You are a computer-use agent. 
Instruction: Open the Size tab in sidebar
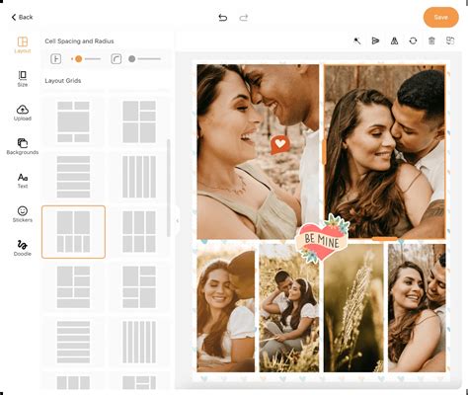point(23,79)
